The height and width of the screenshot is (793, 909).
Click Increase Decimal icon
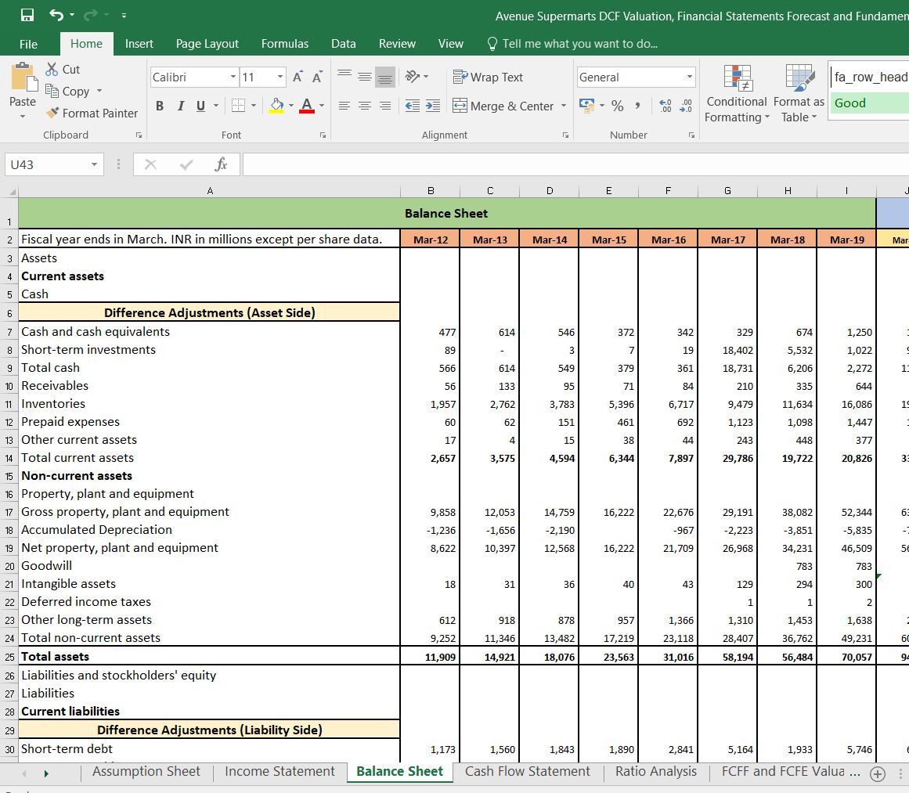pyautogui.click(x=666, y=106)
